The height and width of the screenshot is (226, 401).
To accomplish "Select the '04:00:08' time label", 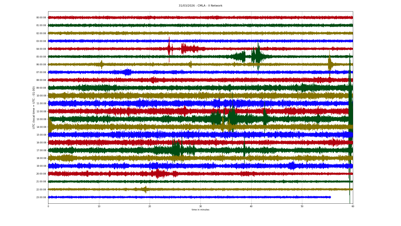I will click(x=41, y=49).
